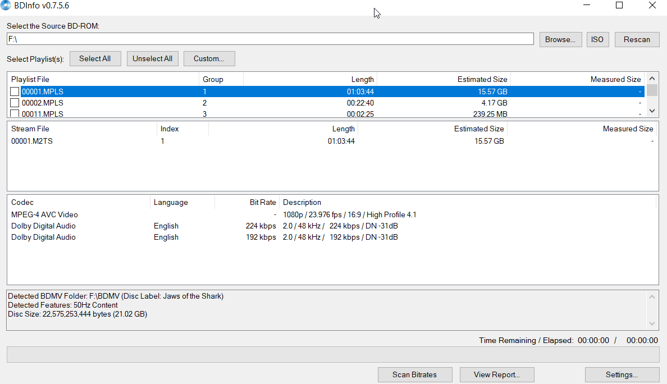Open the Custom... playlist dialog
Viewport: 667px width, 384px height.
[x=209, y=59]
